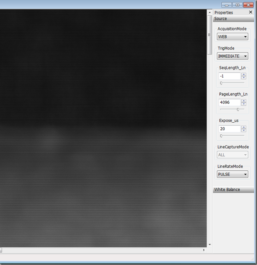Minimize the application window

(227, 5)
